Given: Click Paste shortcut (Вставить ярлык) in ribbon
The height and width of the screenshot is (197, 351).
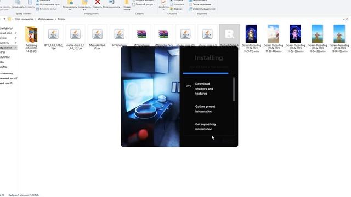Looking at the screenshot, I should [46, 9].
